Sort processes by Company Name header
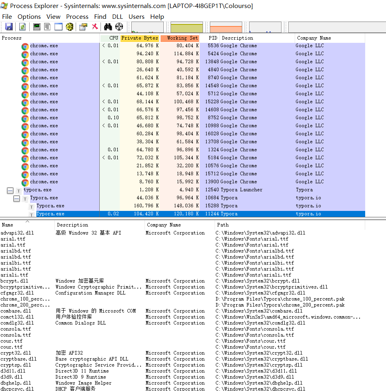 (x=330, y=38)
